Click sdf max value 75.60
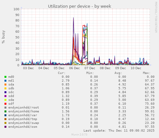The width and height of the screenshot is (159, 138). point(150,104)
